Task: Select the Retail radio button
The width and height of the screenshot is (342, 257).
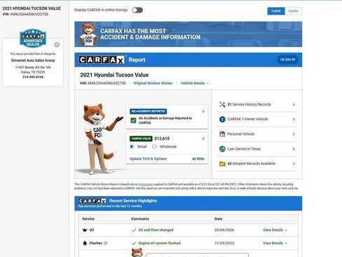Action: click(x=132, y=147)
